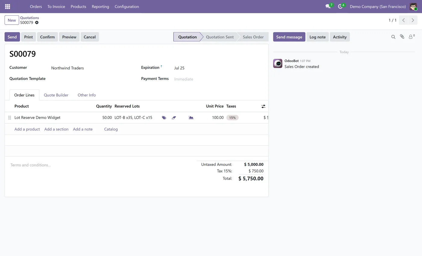Open the followers icon in chatter
The image size is (422, 256).
411,37
